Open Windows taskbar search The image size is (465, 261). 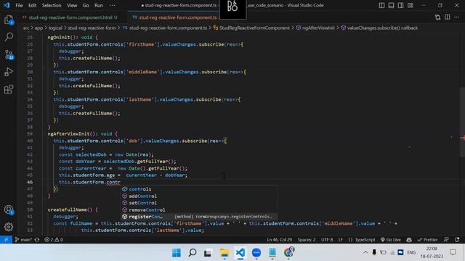pos(192,252)
